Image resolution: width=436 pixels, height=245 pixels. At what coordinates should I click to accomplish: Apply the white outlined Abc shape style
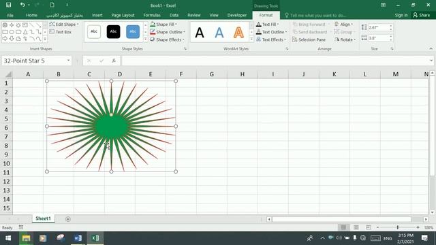pos(94,31)
